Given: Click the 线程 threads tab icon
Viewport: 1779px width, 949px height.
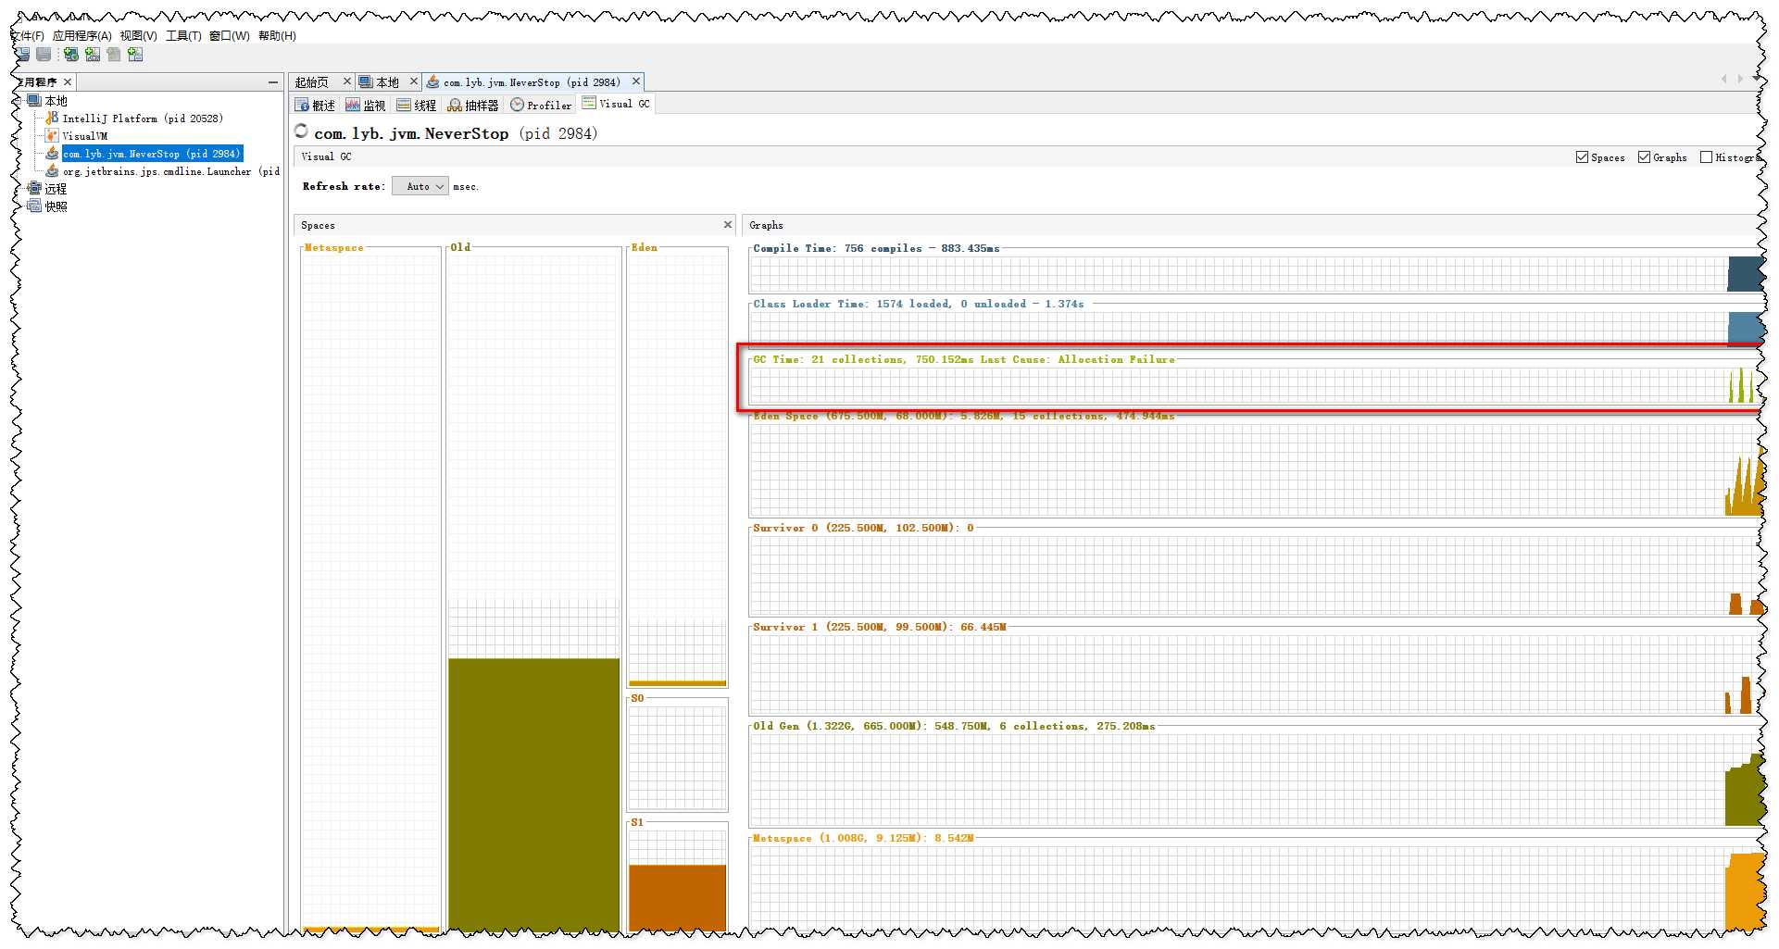Looking at the screenshot, I should pyautogui.click(x=404, y=105).
